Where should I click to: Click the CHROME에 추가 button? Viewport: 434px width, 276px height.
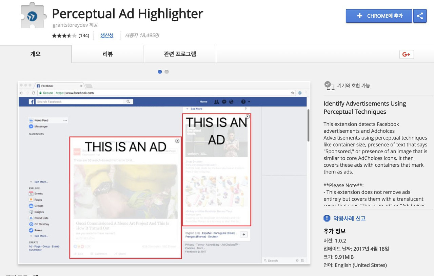(x=379, y=16)
